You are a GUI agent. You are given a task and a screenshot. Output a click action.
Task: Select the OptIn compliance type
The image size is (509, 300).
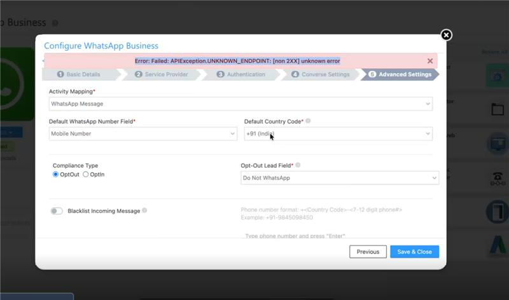point(86,175)
